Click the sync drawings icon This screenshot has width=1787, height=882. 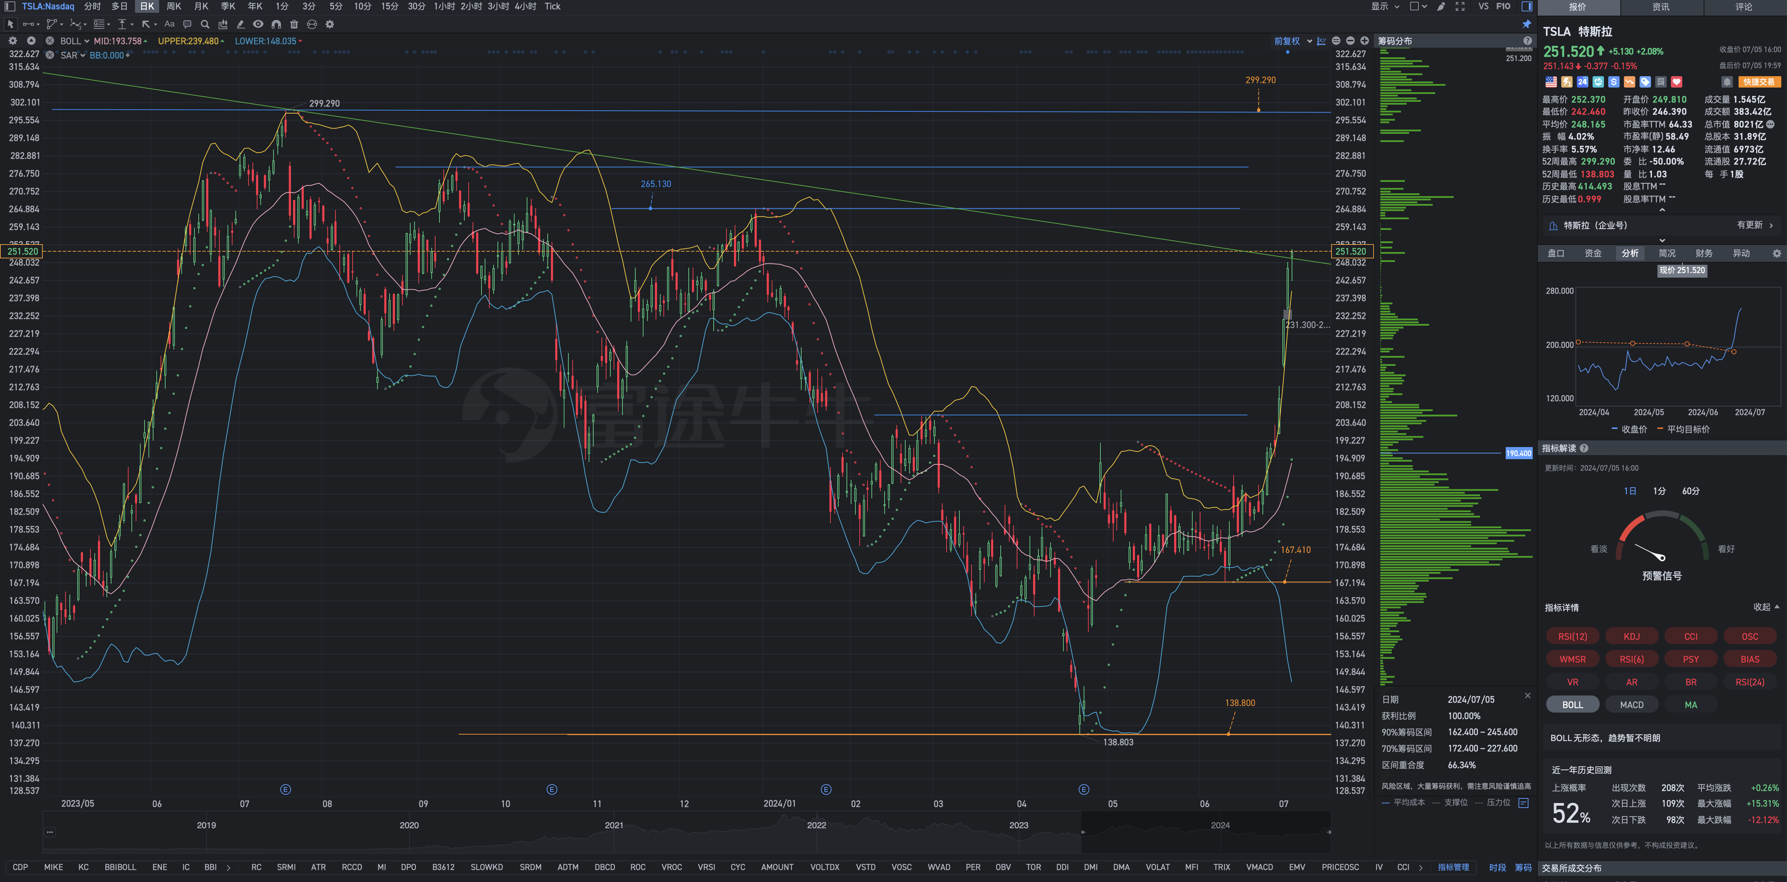(312, 24)
